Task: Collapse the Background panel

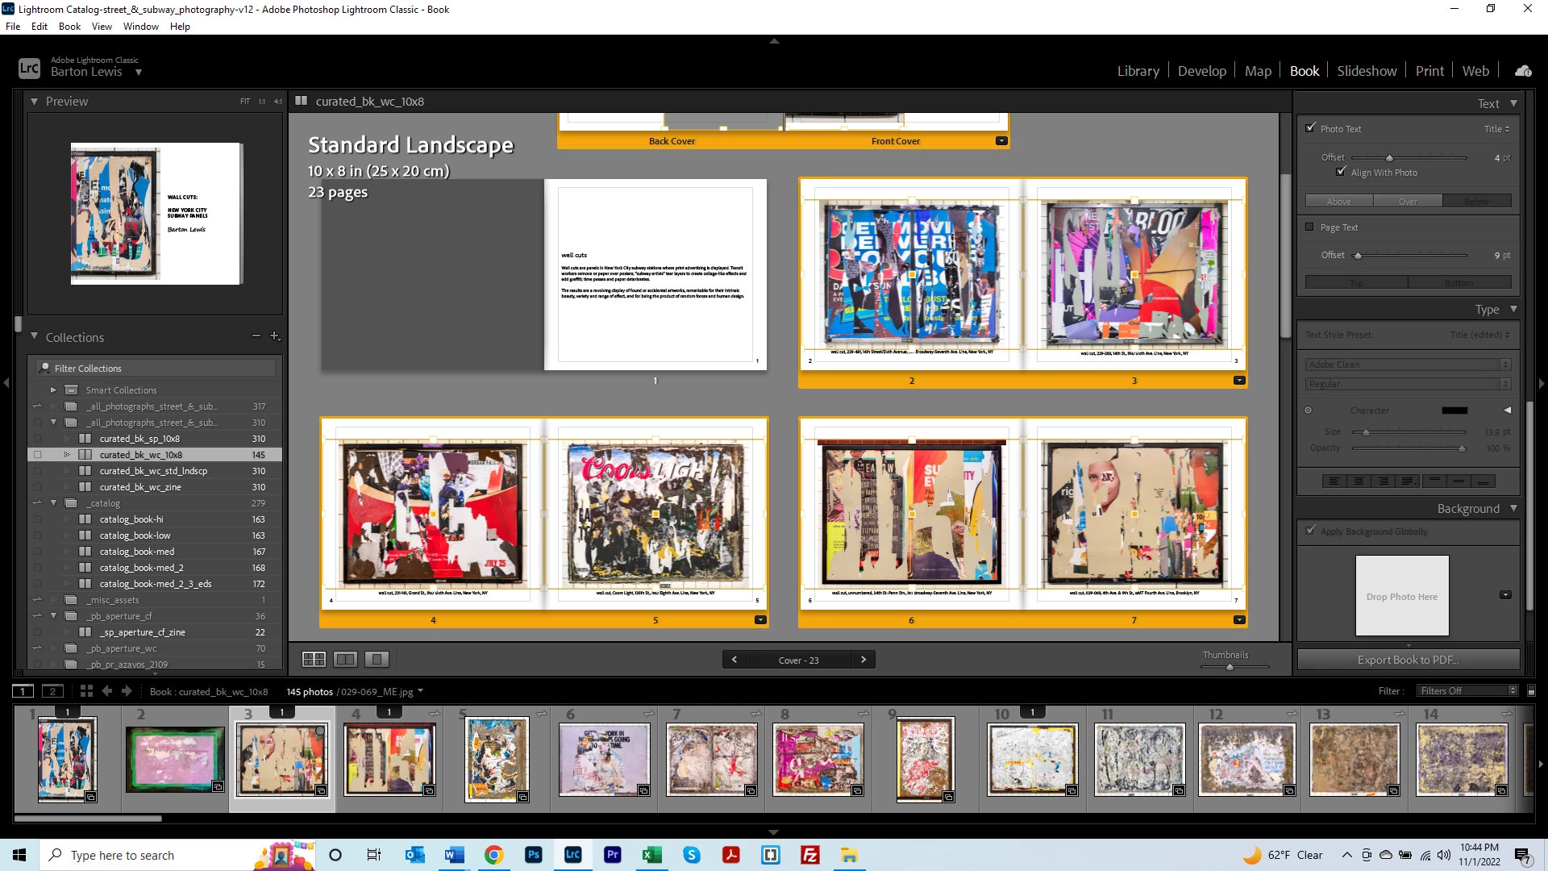Action: pos(1513,509)
